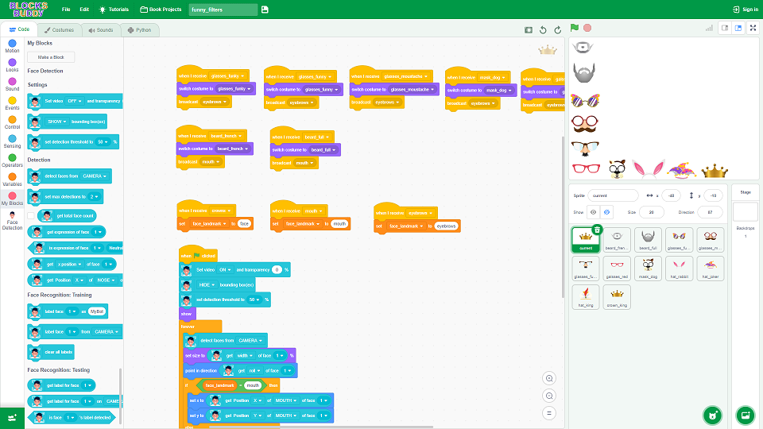Take a workspace screenshot with camera icon

[529, 29]
